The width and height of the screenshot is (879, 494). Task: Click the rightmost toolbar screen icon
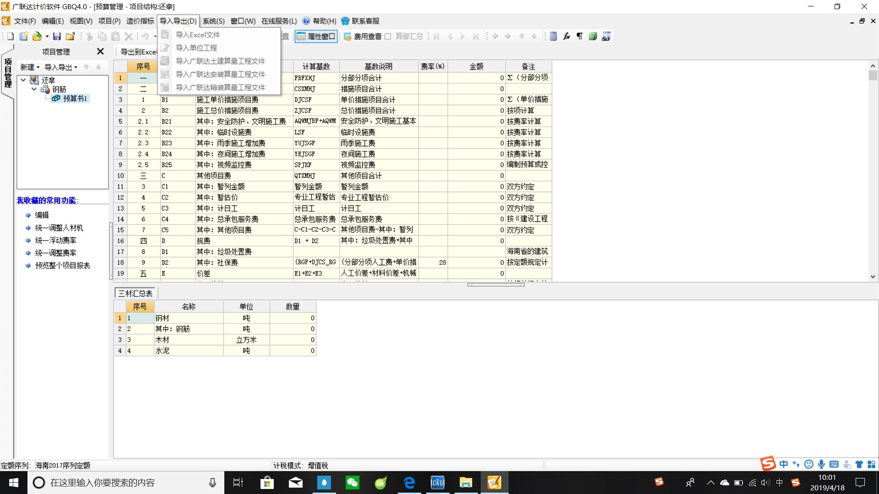606,37
